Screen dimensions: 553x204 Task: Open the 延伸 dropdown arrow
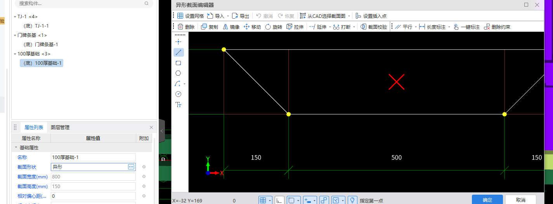330,27
